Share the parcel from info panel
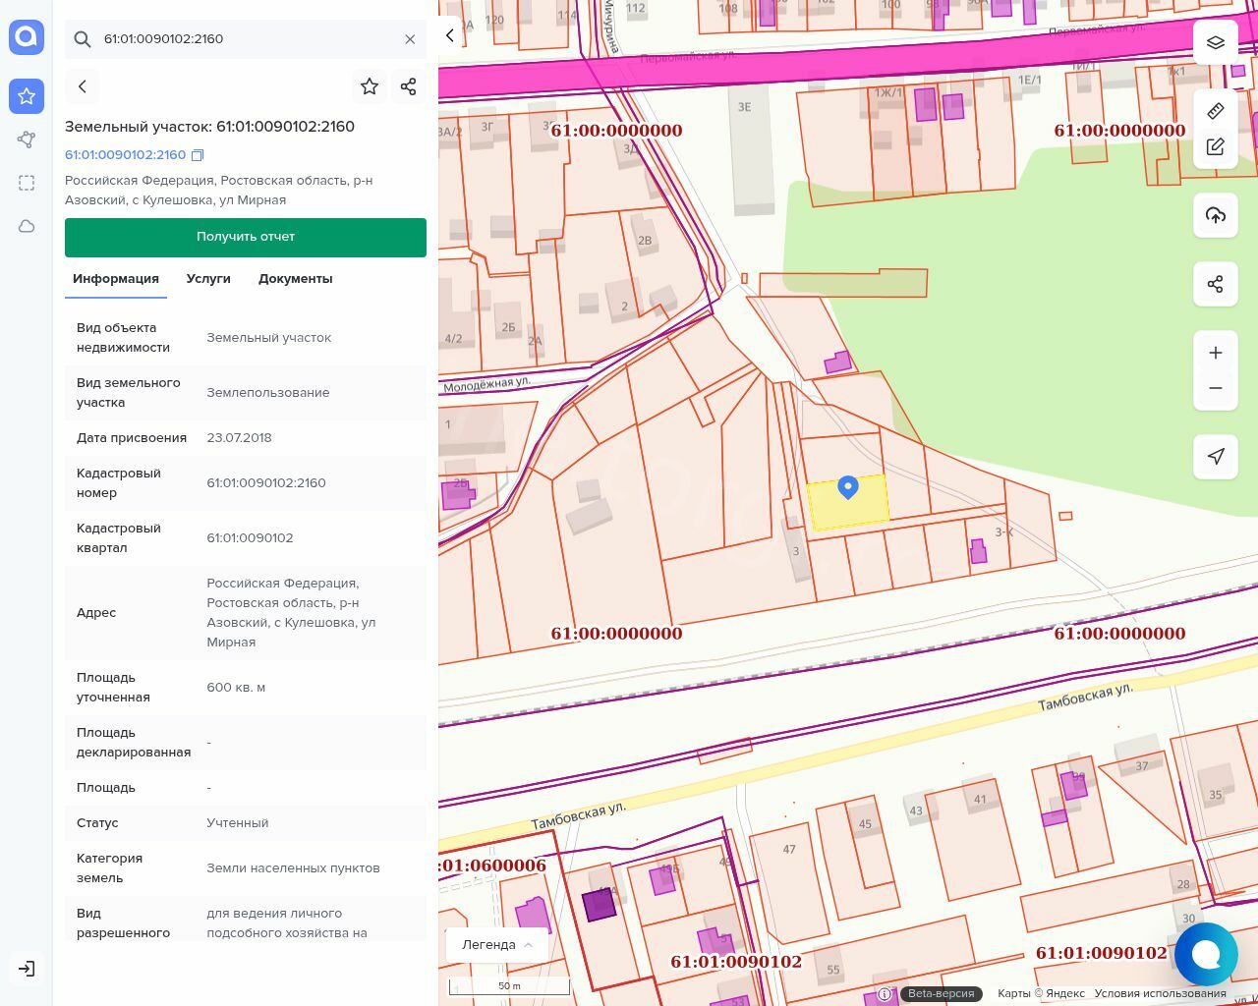The height and width of the screenshot is (1006, 1258). [409, 86]
